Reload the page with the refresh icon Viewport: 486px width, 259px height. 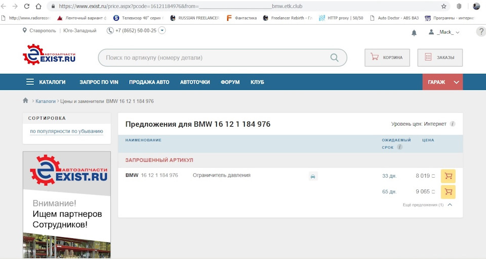click(27, 6)
